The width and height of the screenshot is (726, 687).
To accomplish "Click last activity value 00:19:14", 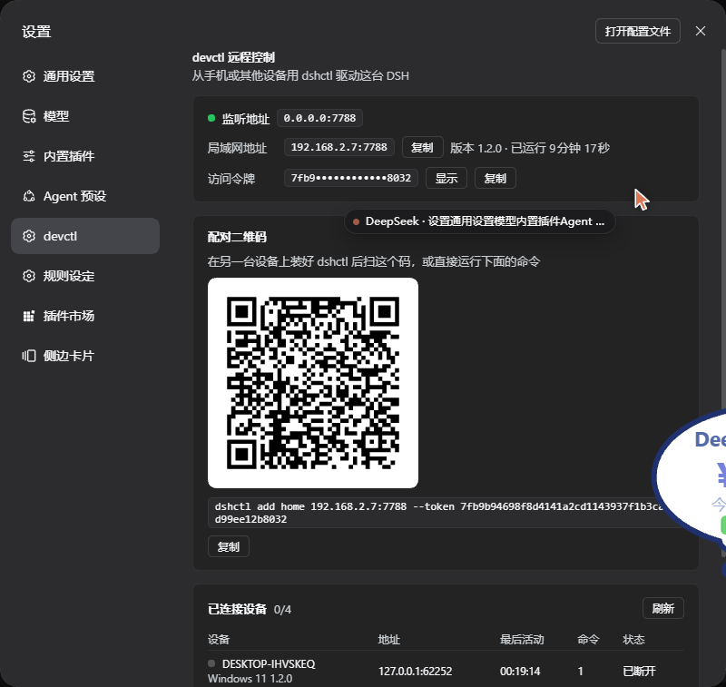I will pyautogui.click(x=520, y=672).
